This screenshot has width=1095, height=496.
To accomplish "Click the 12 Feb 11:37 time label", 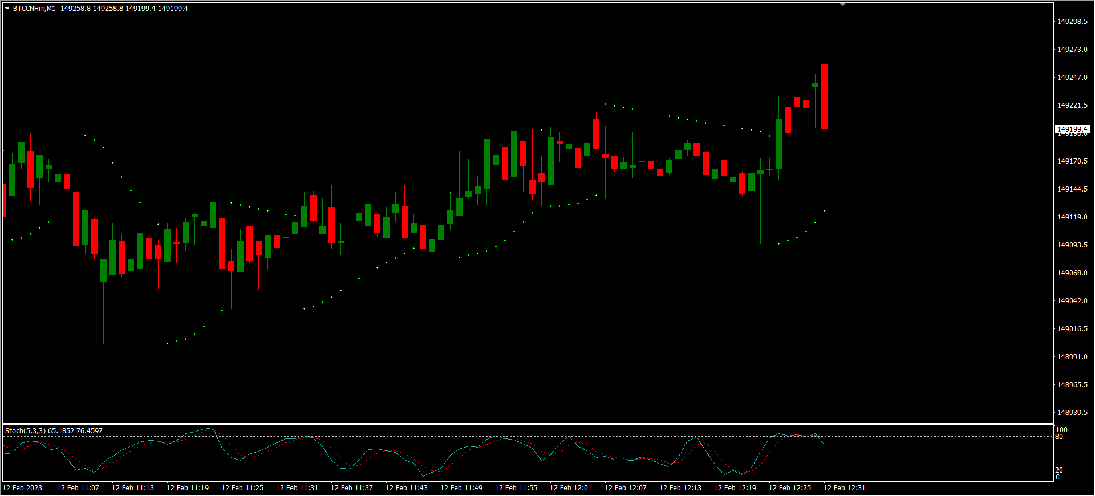I will pyautogui.click(x=352, y=488).
